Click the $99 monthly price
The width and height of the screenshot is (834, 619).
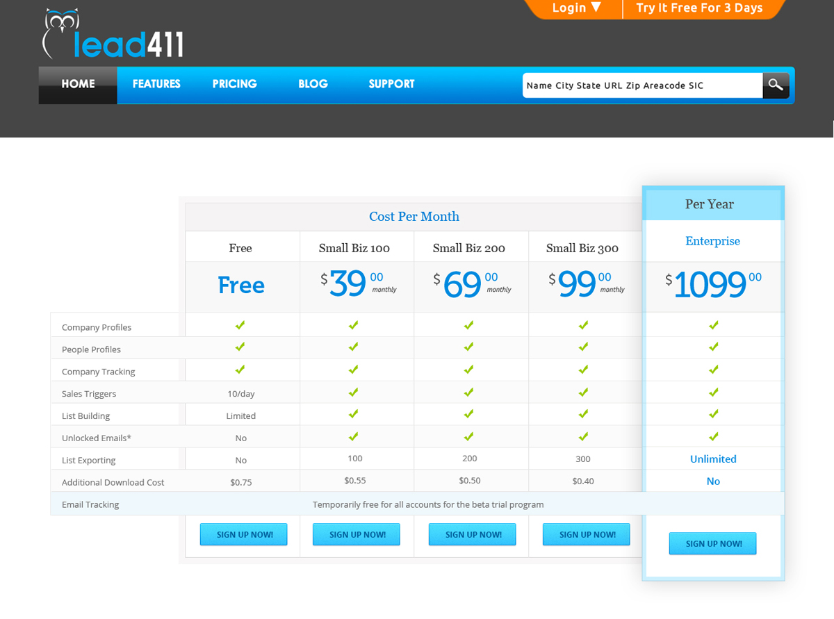pos(587,283)
